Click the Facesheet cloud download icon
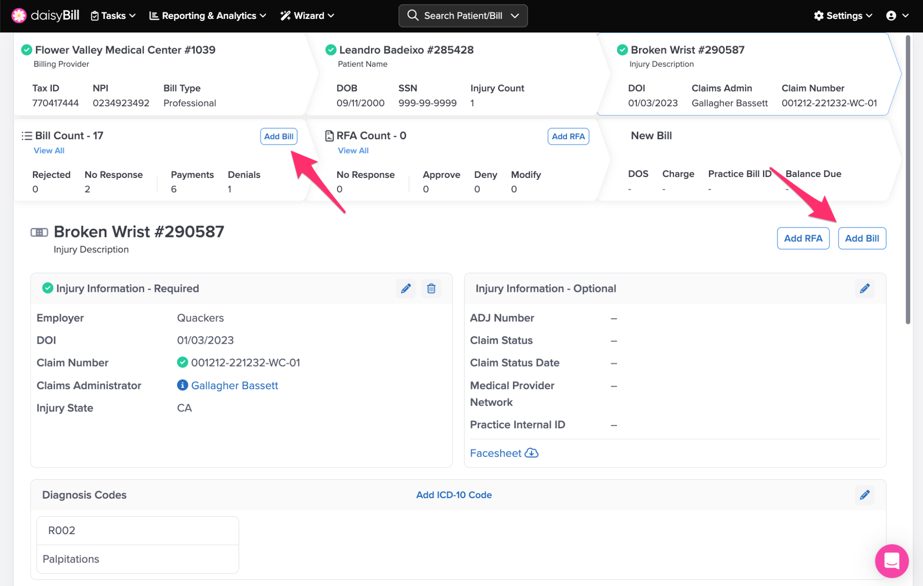This screenshot has width=923, height=586. [x=532, y=453]
